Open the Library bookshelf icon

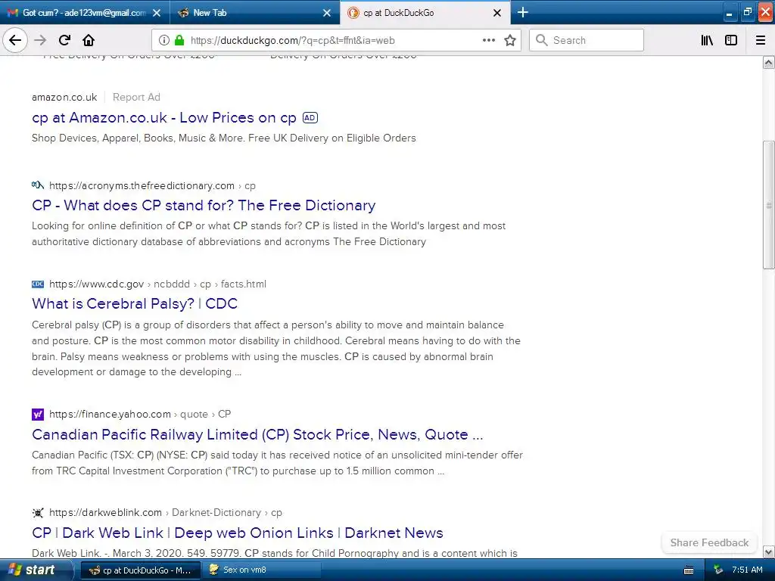[707, 40]
